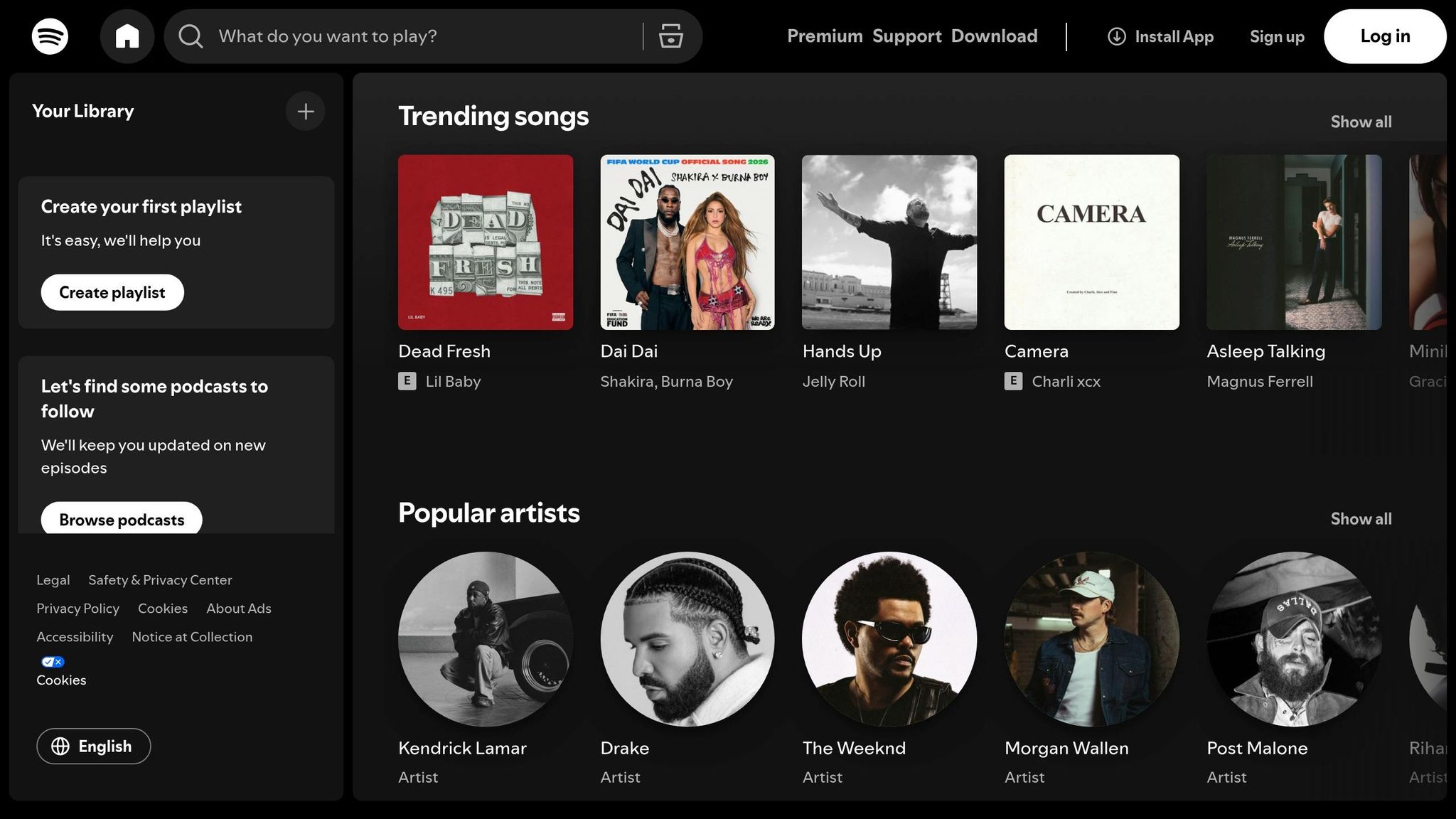Open The Weeknd artist photo
This screenshot has width=1456, height=819.
tap(889, 639)
